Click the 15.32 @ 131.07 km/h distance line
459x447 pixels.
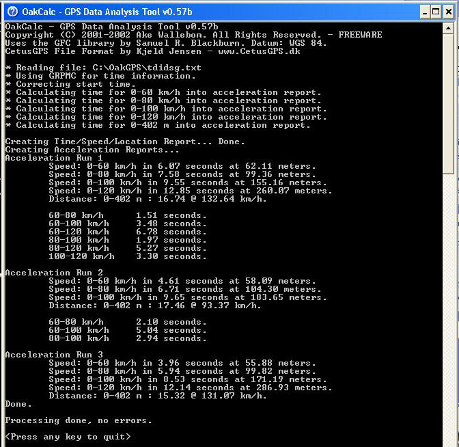(158, 396)
